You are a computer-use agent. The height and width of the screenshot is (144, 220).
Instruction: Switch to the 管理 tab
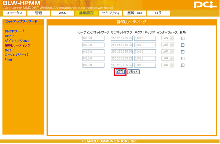pyautogui.click(x=38, y=13)
